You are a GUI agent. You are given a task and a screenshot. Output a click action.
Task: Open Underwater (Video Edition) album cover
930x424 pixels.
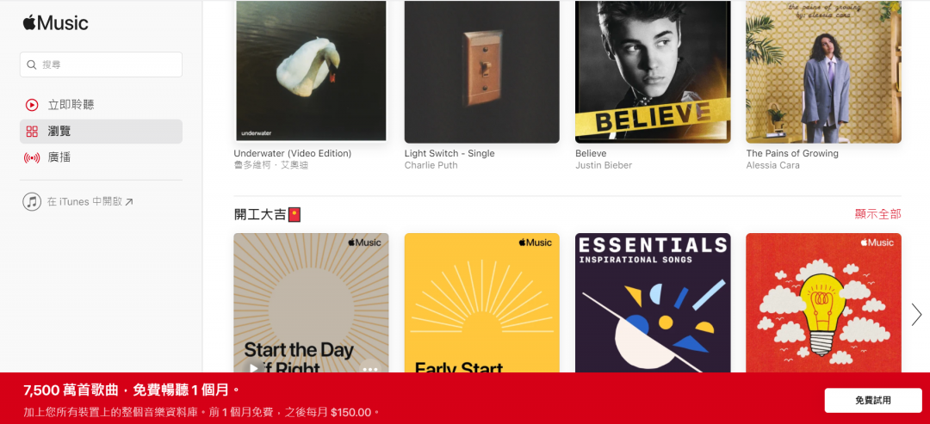point(311,71)
